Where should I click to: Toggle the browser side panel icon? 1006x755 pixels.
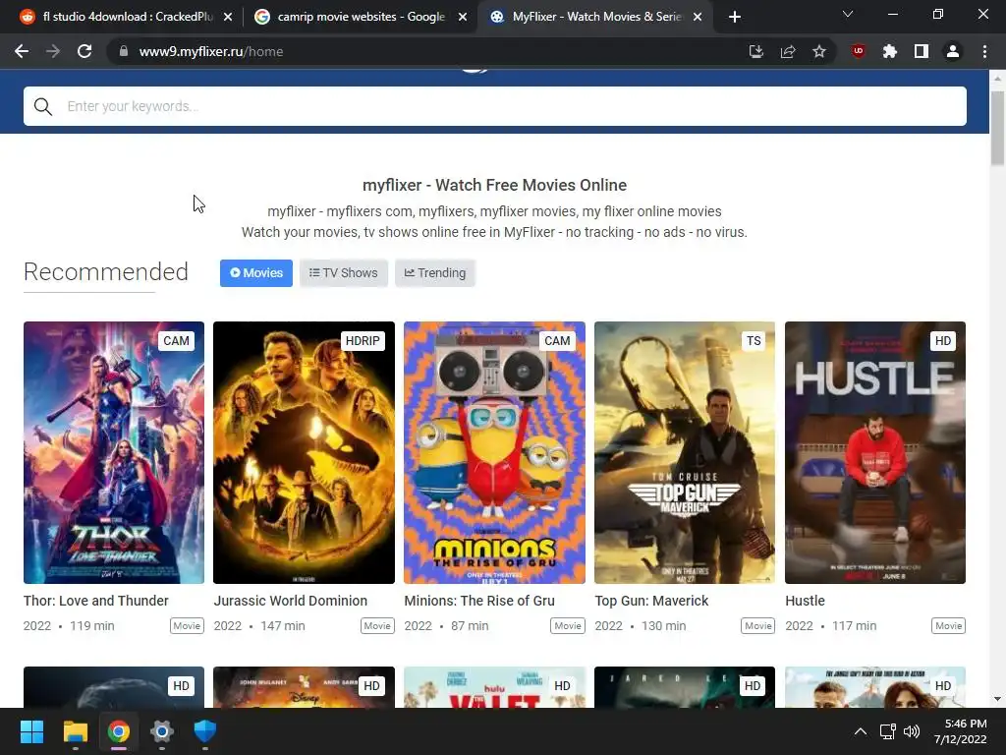922,51
